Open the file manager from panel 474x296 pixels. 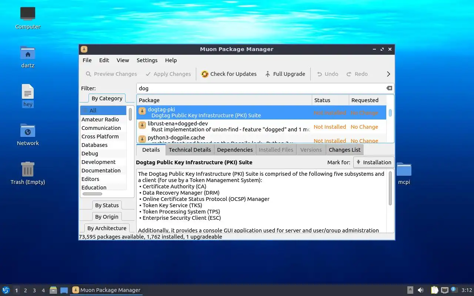(53, 290)
